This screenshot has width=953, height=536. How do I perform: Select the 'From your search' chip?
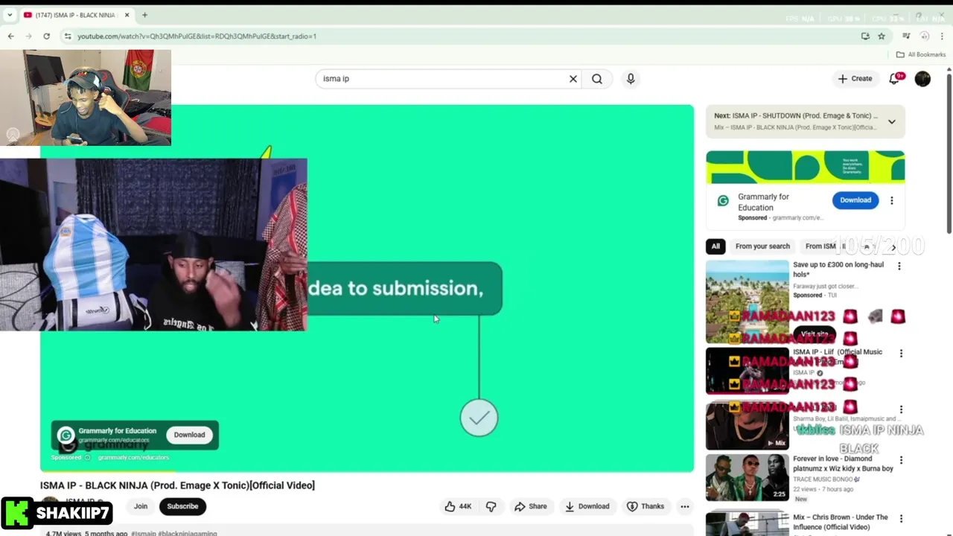tap(762, 246)
